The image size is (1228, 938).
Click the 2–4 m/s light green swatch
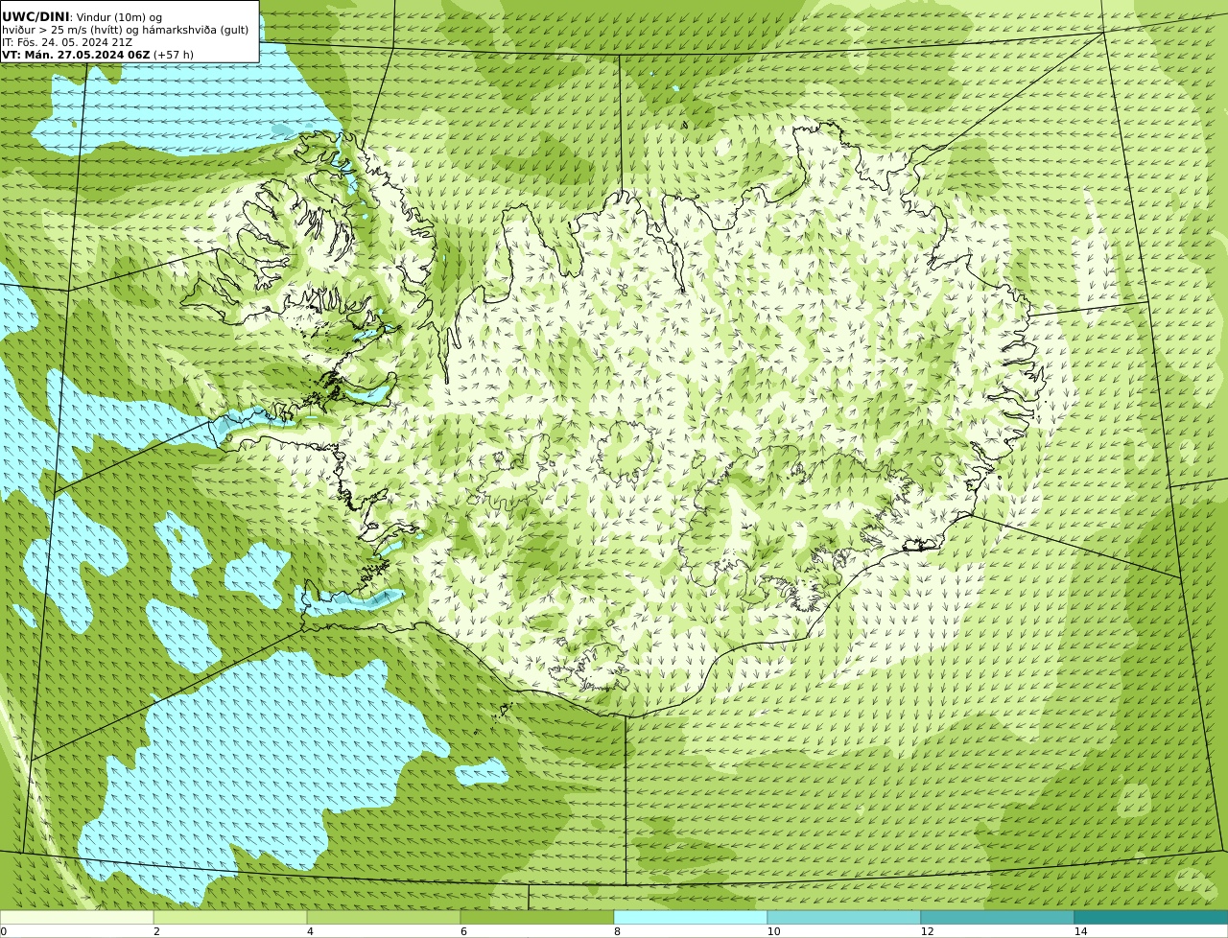click(230, 917)
